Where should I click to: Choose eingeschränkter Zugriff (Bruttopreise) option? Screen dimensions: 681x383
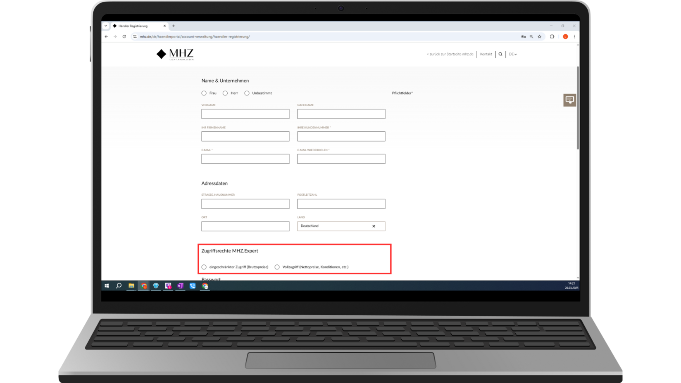click(x=204, y=267)
